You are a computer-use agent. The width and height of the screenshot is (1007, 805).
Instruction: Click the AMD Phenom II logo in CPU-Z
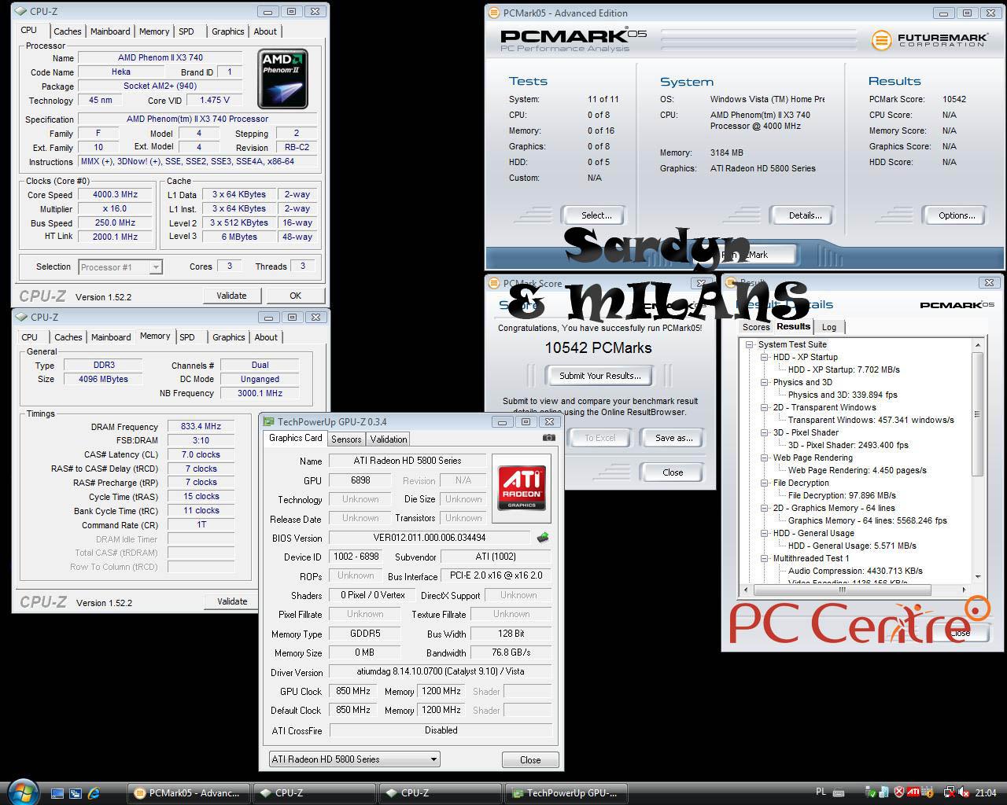coord(282,79)
